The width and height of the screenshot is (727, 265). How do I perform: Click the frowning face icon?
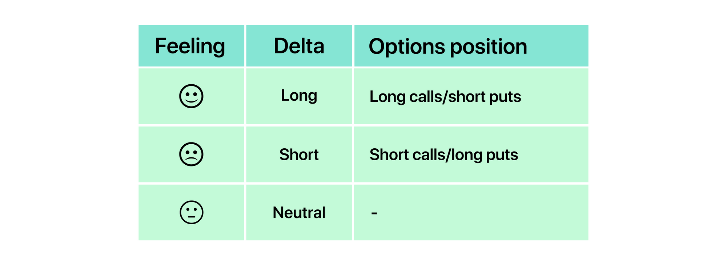[191, 154]
